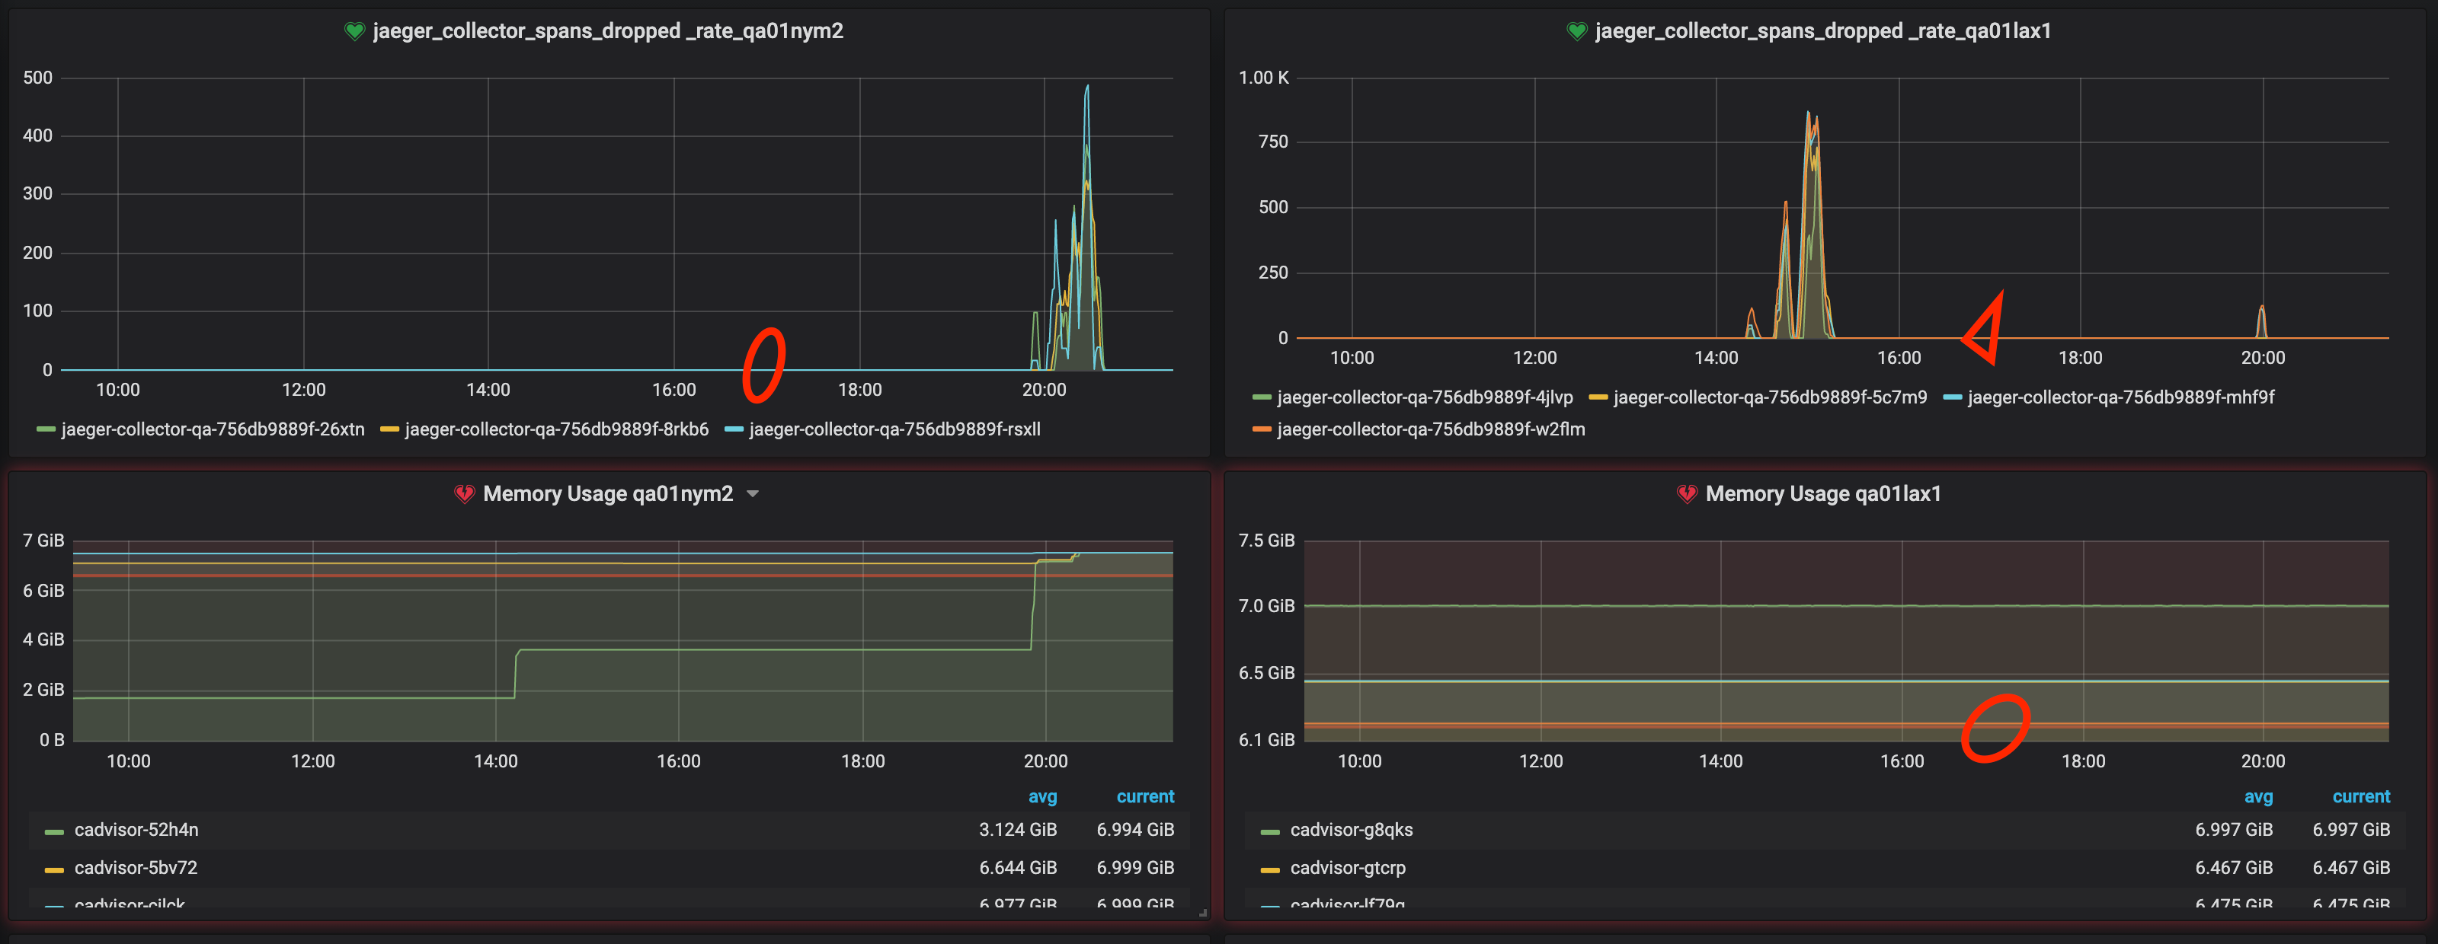
Task: Click the orange line marker beside jaeger-collector-qa-756db9889f-w2flm
Action: click(x=1261, y=429)
